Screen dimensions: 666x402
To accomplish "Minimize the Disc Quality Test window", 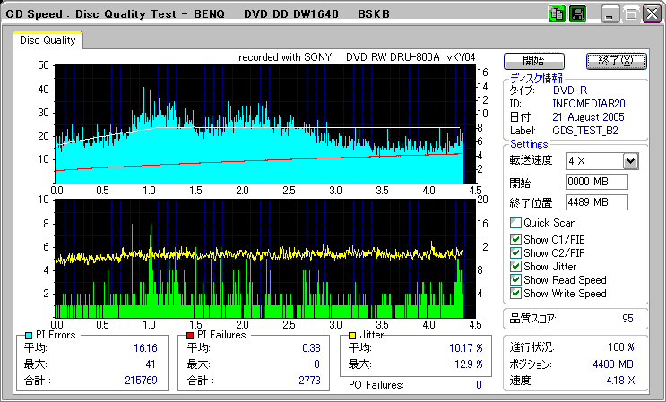I will (x=610, y=14).
